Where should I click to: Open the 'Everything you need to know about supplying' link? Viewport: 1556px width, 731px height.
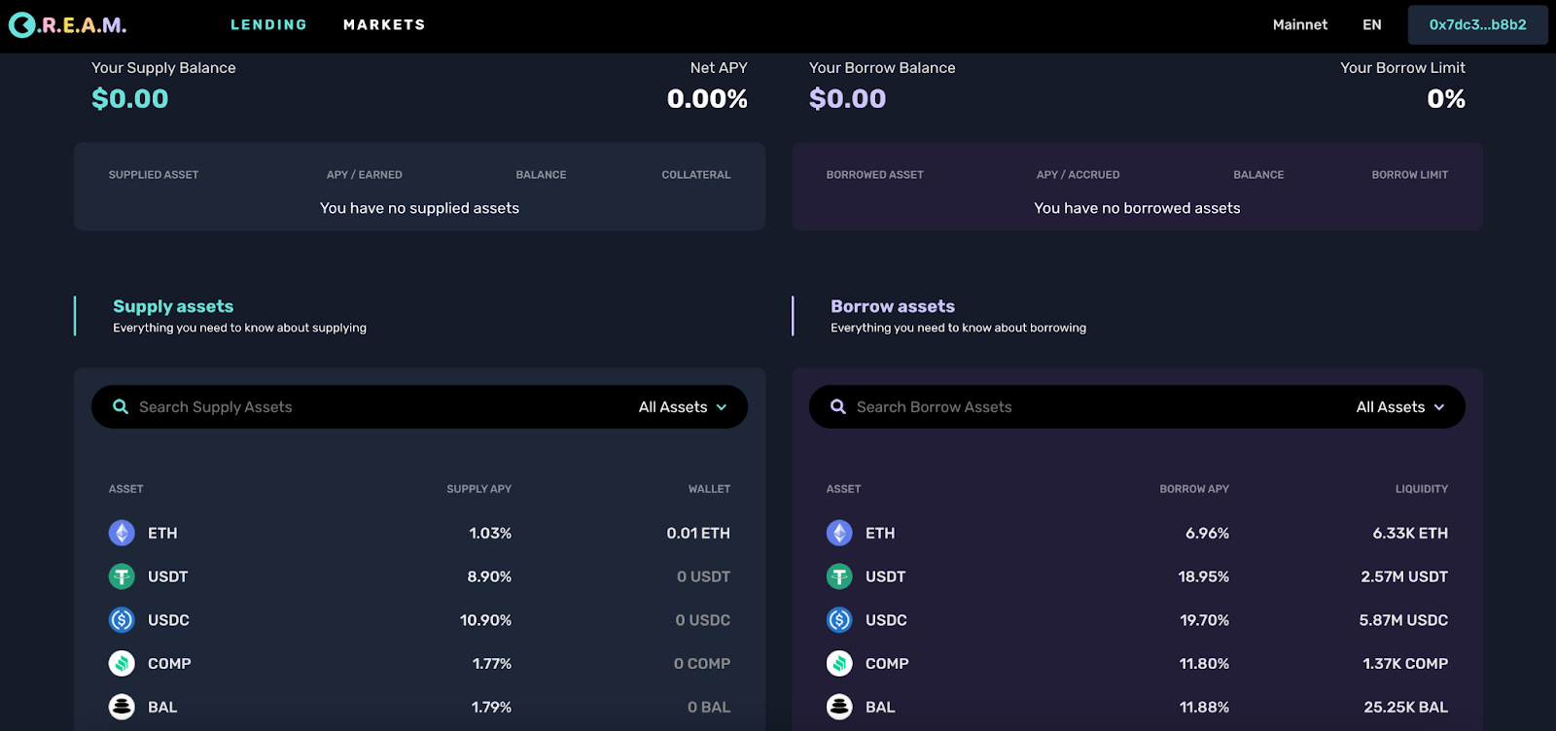point(239,329)
